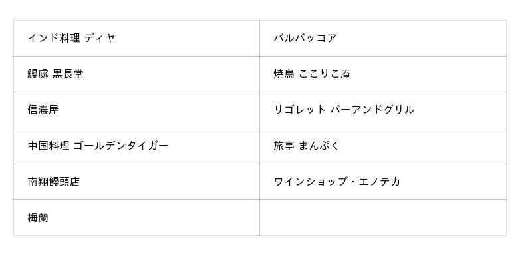Screen dimensions: 532x256
Task: Click the empty bottom-right table cell
Action: 383,217
